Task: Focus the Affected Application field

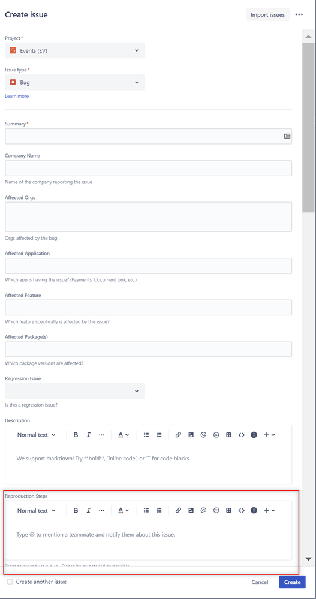Action: point(149,266)
